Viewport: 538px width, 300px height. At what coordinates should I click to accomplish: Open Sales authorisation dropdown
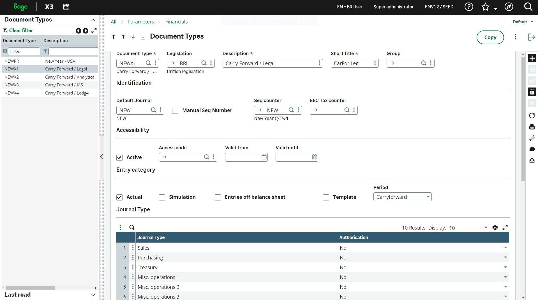click(505, 248)
